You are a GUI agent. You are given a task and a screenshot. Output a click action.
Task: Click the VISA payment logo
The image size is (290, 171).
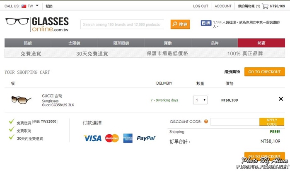(x=93, y=138)
